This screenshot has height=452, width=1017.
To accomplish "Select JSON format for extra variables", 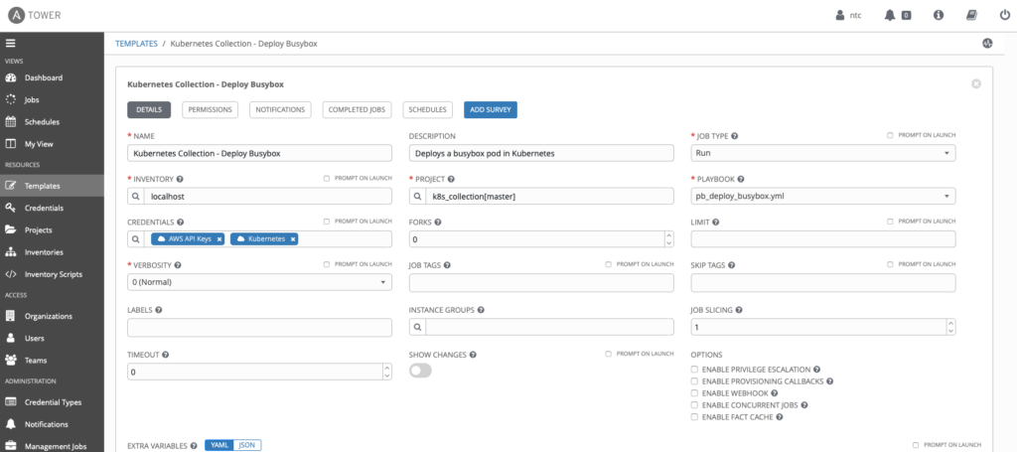I will pyautogui.click(x=247, y=445).
